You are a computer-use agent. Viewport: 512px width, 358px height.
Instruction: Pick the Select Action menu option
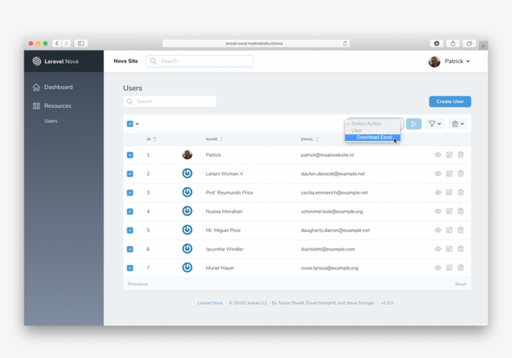point(373,123)
